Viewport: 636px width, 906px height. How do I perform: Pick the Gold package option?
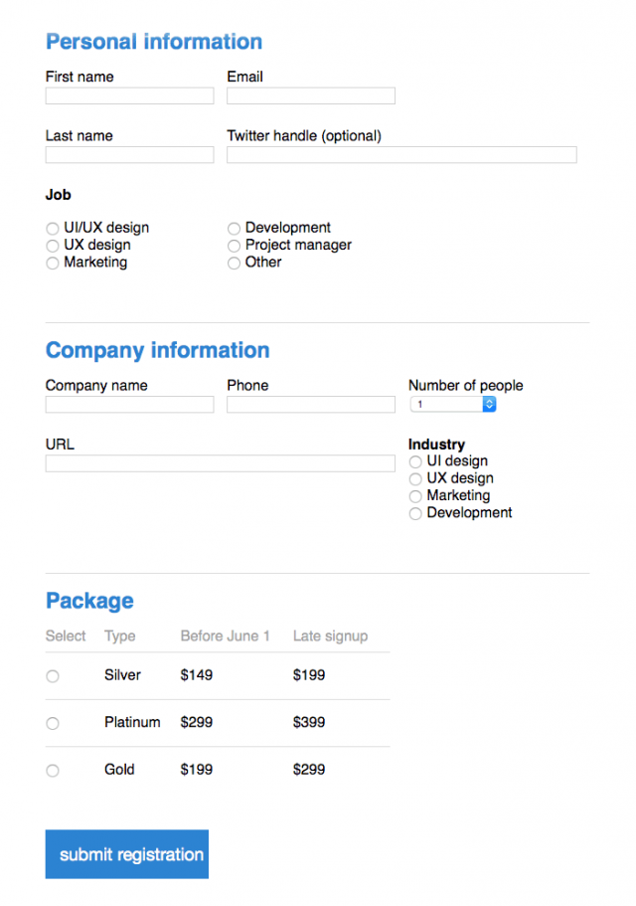click(x=53, y=771)
